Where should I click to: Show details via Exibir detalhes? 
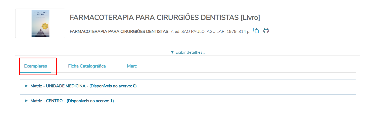click(190, 52)
